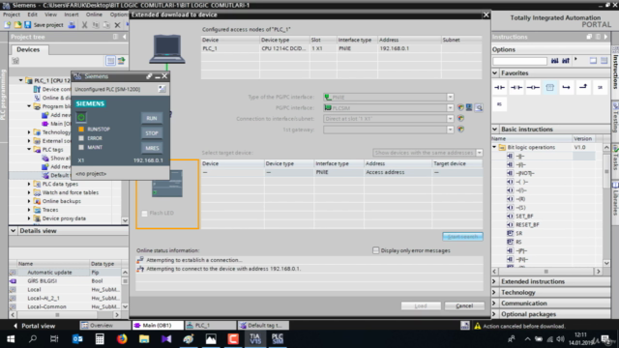Collapse the Details view panel
The height and width of the screenshot is (348, 619).
pyautogui.click(x=13, y=231)
